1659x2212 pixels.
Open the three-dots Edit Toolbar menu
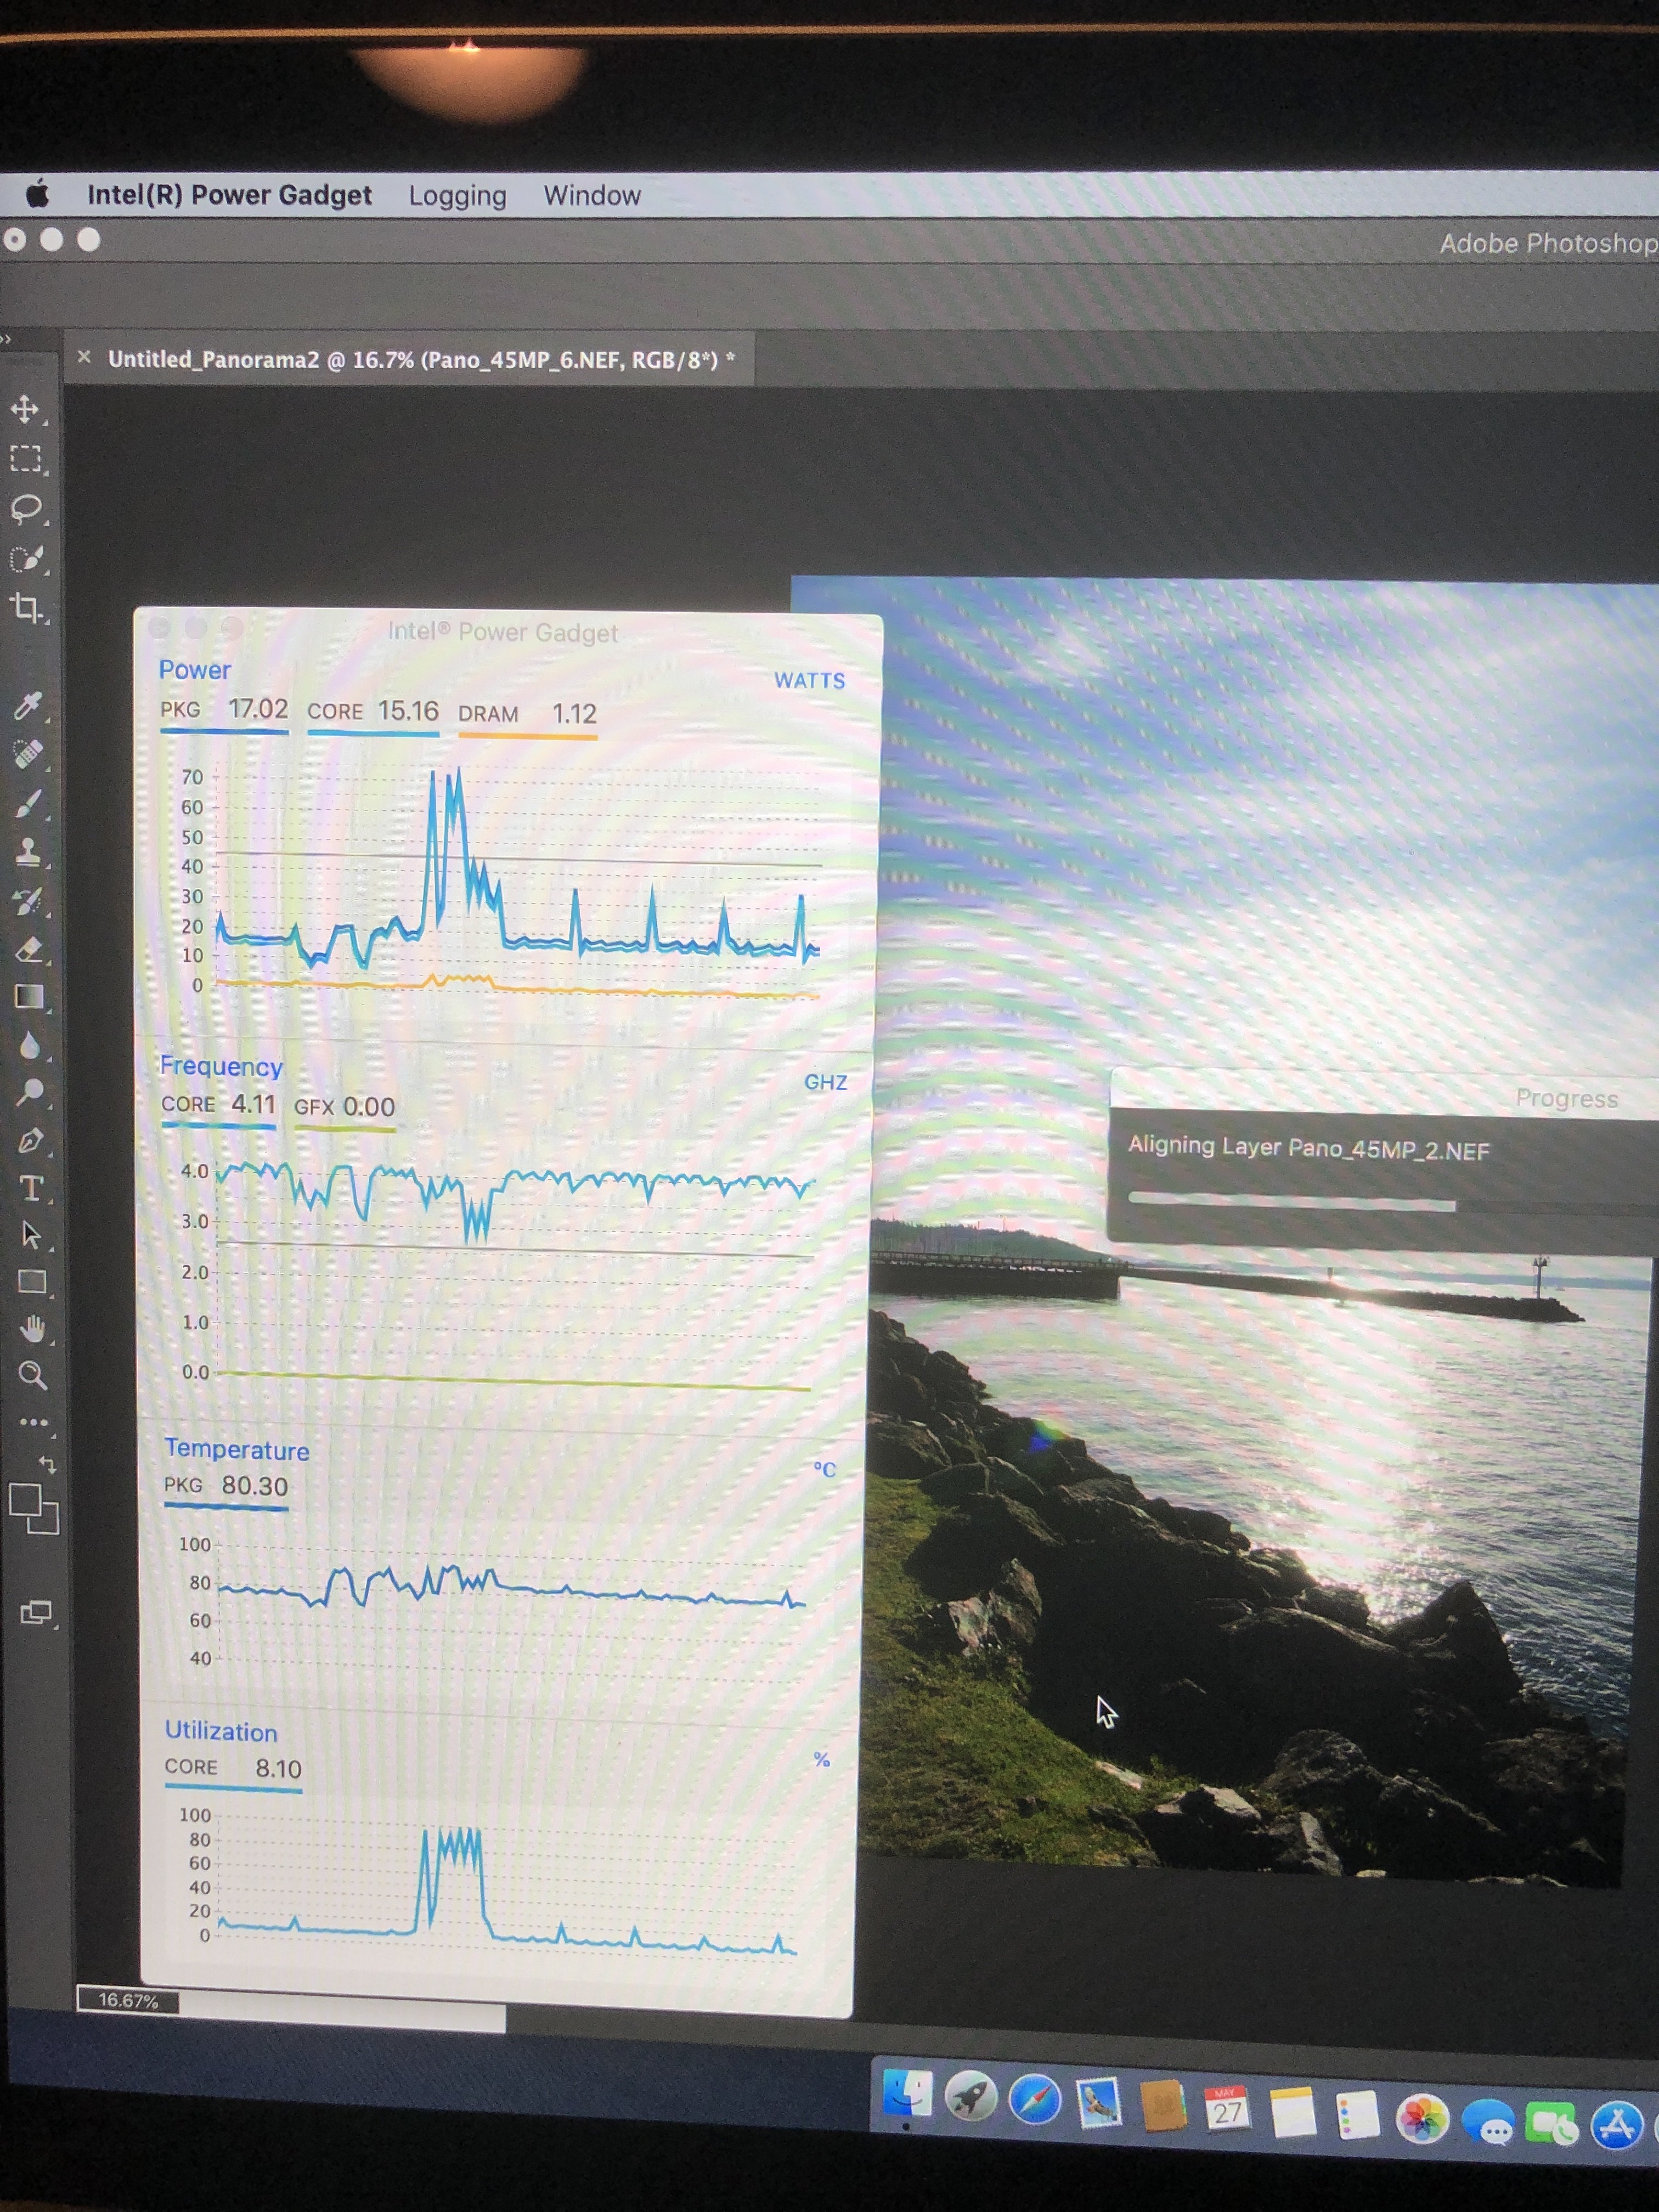click(33, 1422)
